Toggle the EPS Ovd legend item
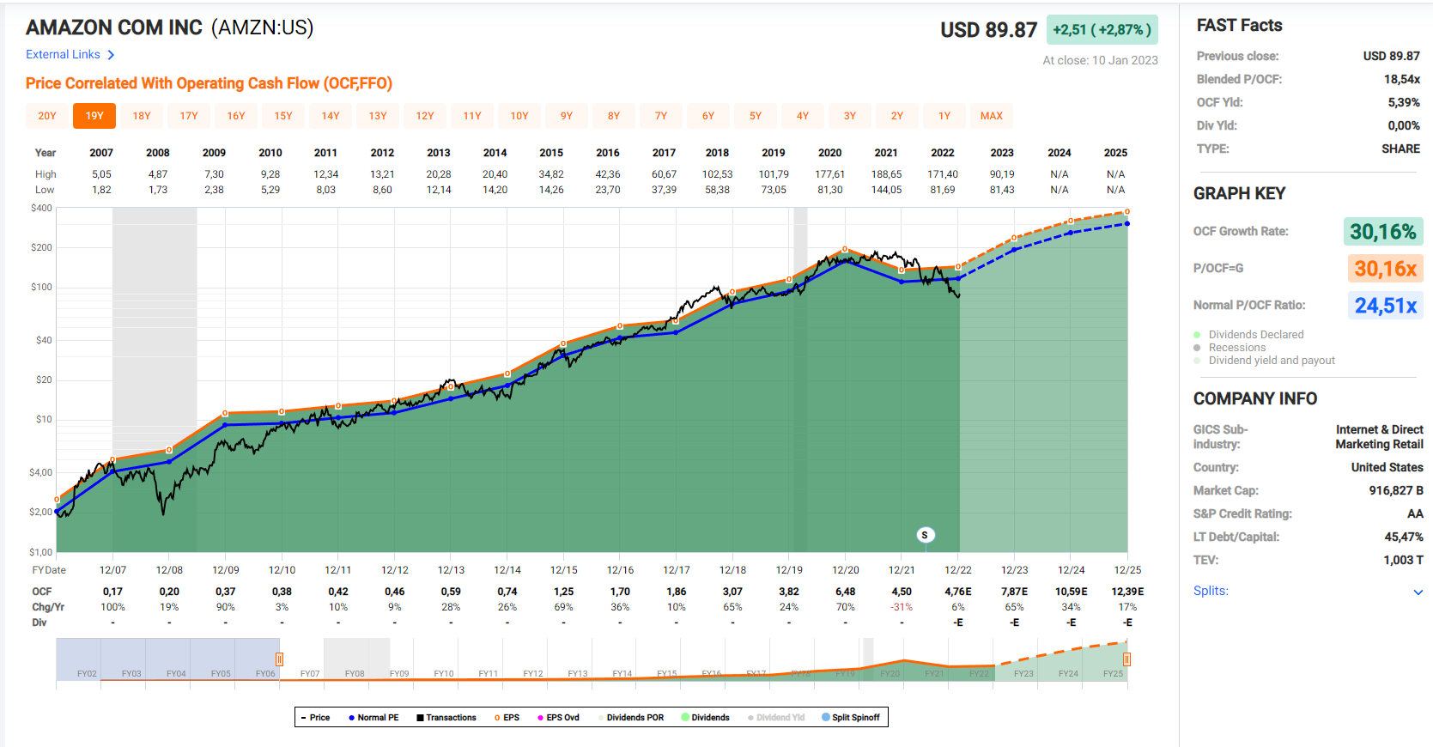This screenshot has width=1433, height=747. 558,718
